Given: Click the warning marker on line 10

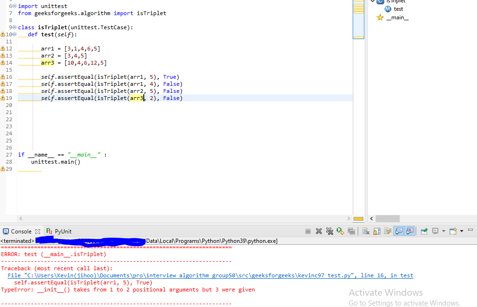Looking at the screenshot, I should pyautogui.click(x=3, y=34).
